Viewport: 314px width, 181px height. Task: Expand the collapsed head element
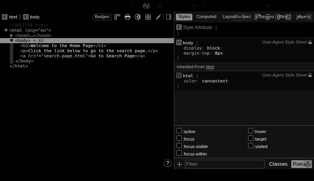(12, 35)
